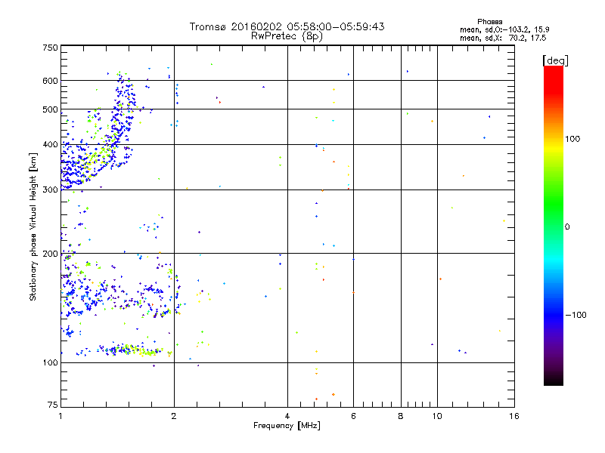Click the 'RwPretec (8p)' subtitle
This screenshot has width=605, height=453.
click(287, 36)
